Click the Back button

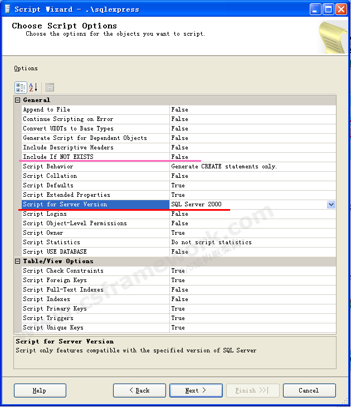139,390
